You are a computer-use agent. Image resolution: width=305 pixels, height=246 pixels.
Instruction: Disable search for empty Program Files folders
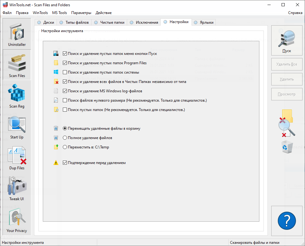pos(65,63)
